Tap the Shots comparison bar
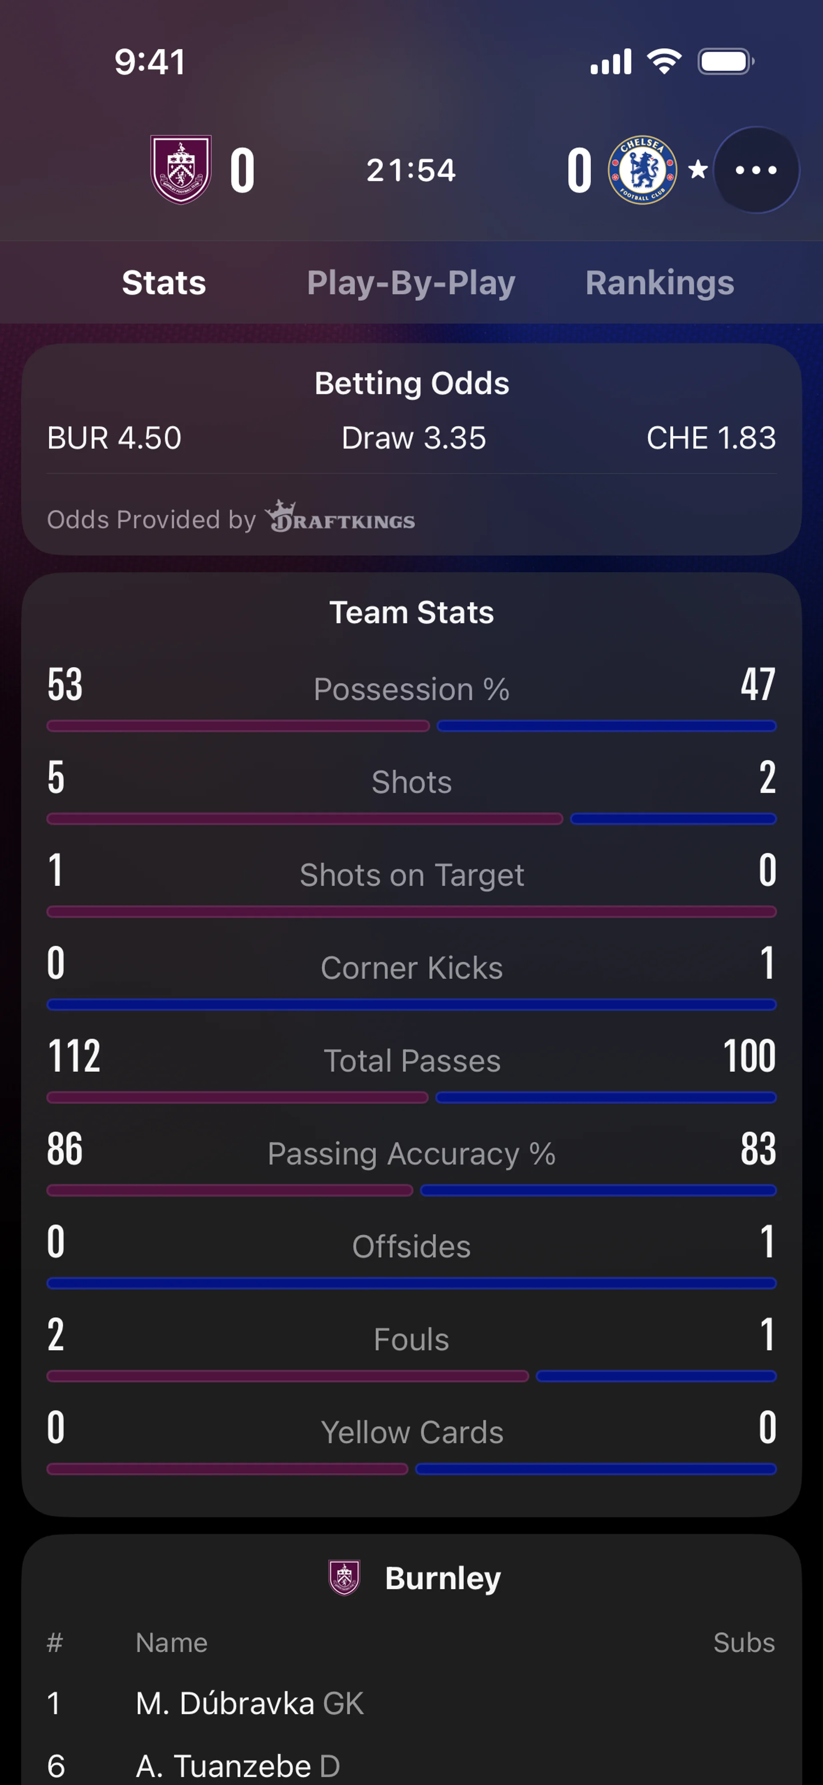The image size is (823, 1785). 411,819
